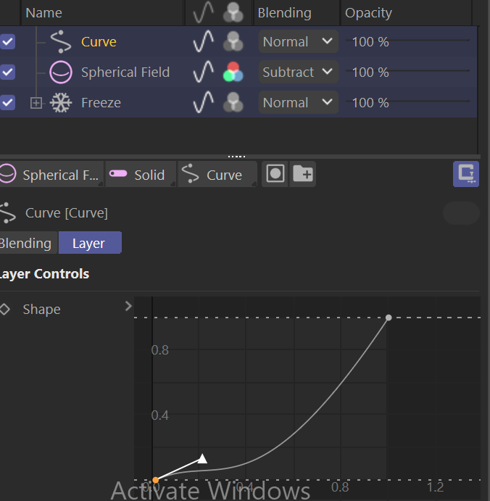Click the Freeze snowflake layer icon
This screenshot has height=501, width=490.
(x=61, y=103)
